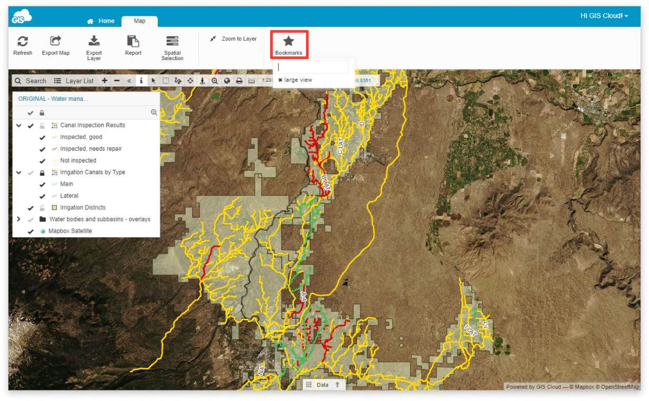Open ORIGINAL - Water mana... project link
This screenshot has width=649, height=401.
click(x=53, y=99)
